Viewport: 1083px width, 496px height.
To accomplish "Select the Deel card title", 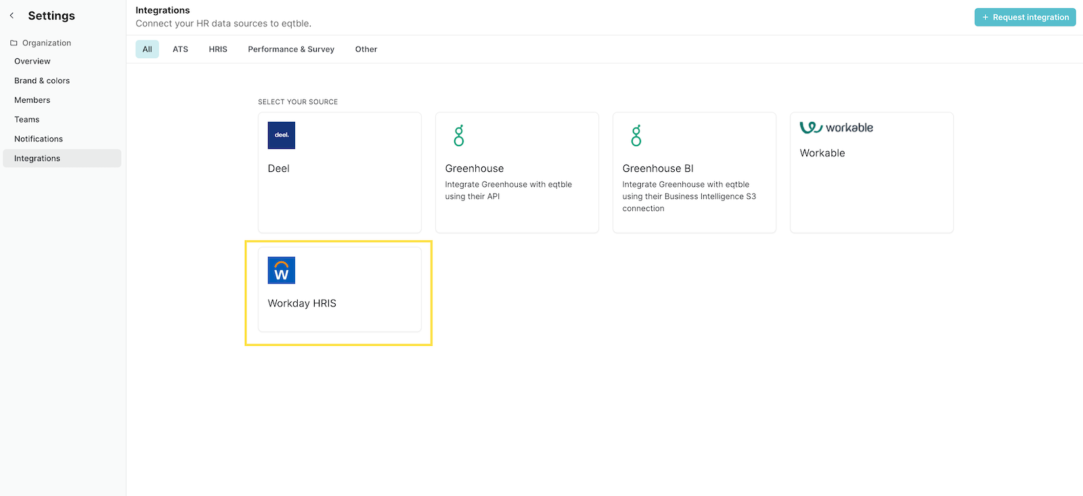I will (278, 168).
